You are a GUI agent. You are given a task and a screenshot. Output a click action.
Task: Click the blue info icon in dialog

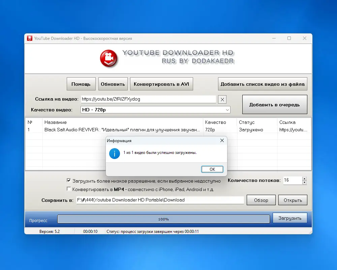pos(114,154)
